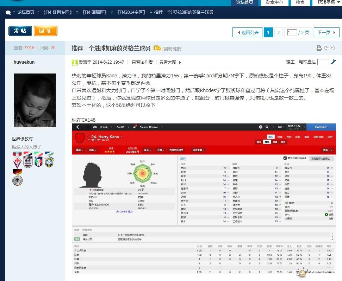This screenshot has height=281, width=342.
Task: Open the 论坛首页 tab
Action: (244, 2)
